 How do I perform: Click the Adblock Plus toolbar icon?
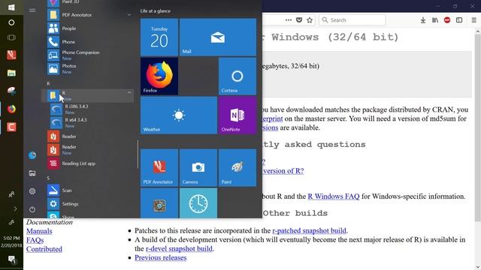(x=447, y=20)
